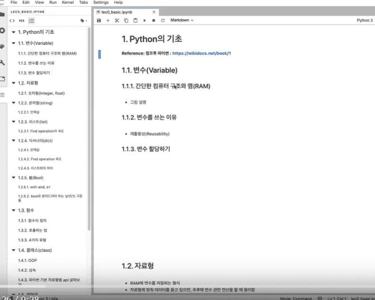Viewport: 375px width, 300px height.
Task: Open the wikidocs.net/book/1 link
Action: tap(202, 53)
